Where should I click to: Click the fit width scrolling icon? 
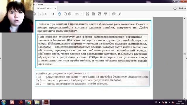click(87, 14)
